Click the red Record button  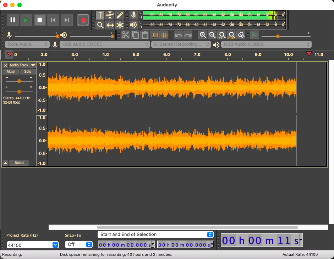[x=83, y=20]
